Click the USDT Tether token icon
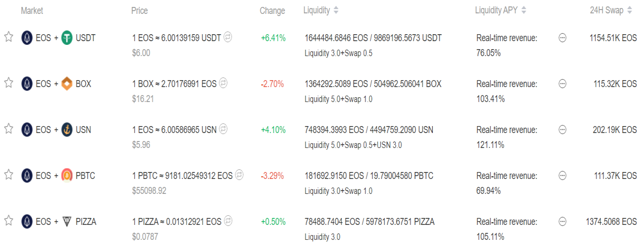The height and width of the screenshot is (250, 642). click(x=67, y=38)
